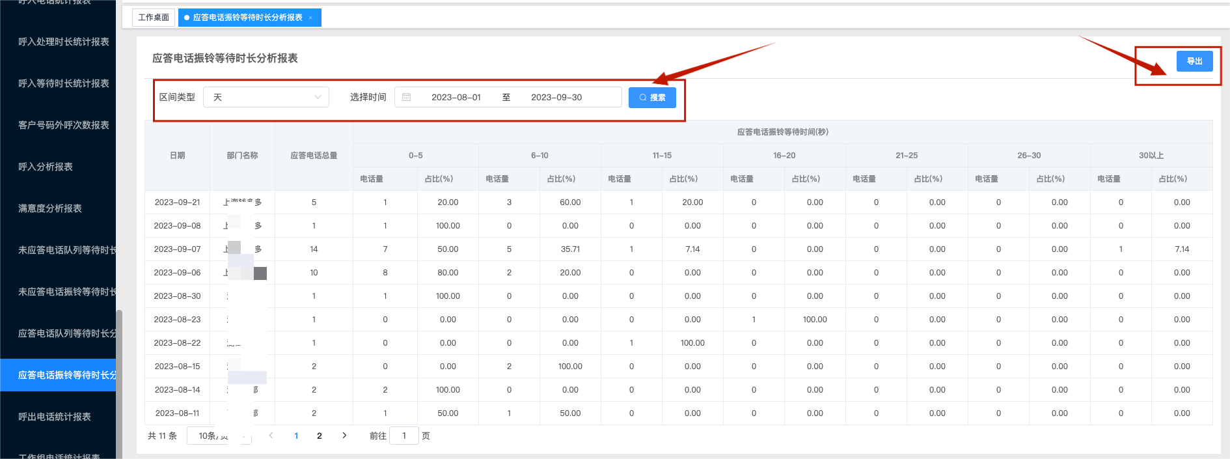Screen dimensions: 1230x459
Task: Click the 0-5 seconds column group header
Action: pos(415,156)
